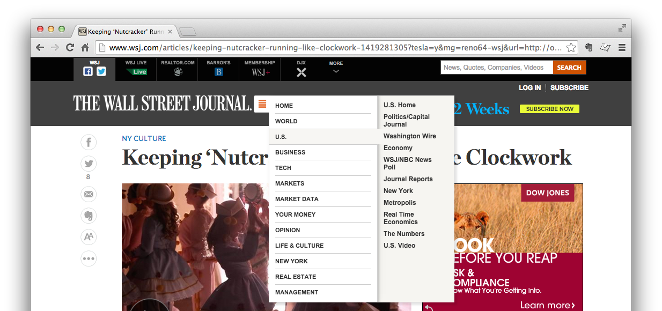Save the article to Evernote

89,216
